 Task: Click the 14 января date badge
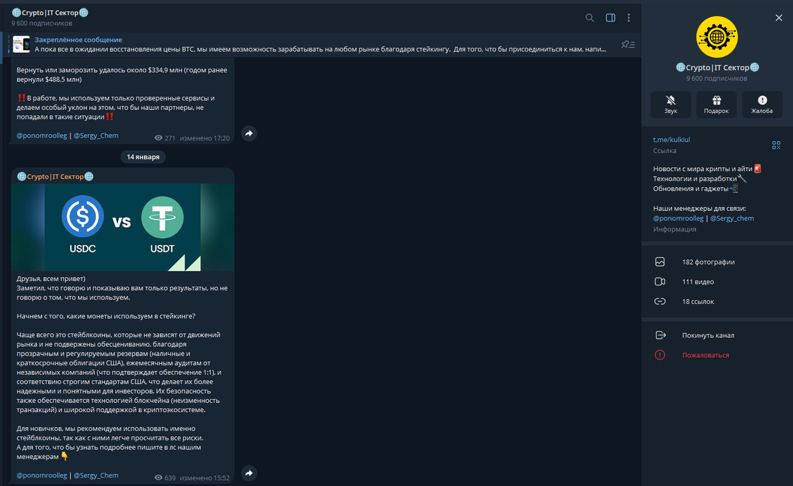point(143,157)
